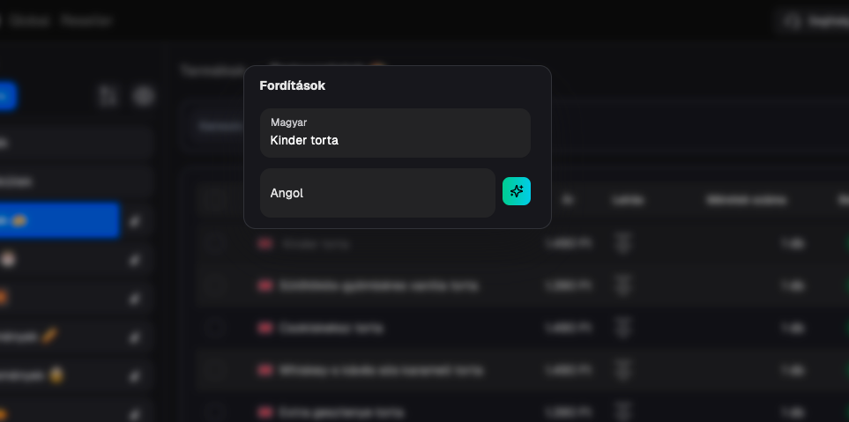The width and height of the screenshot is (849, 422).
Task: Click into the Angol translation field
Action: 377,193
